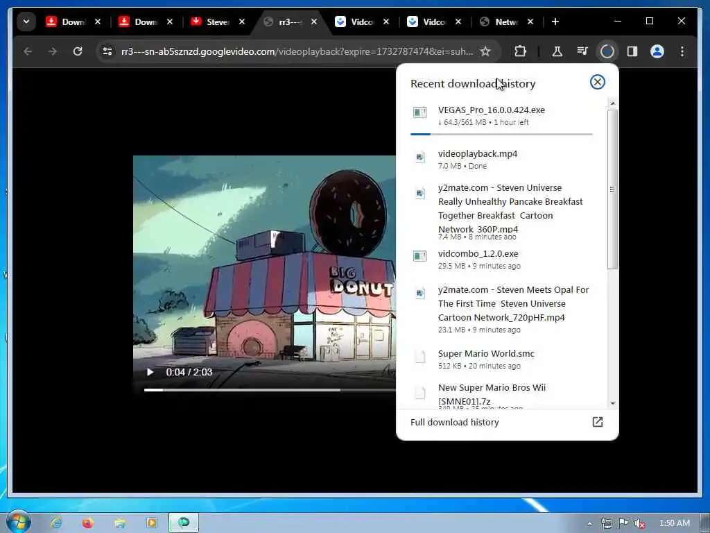Click the vidcombo_1.2.0.exe file icon
This screenshot has width=710, height=533.
[x=419, y=256]
